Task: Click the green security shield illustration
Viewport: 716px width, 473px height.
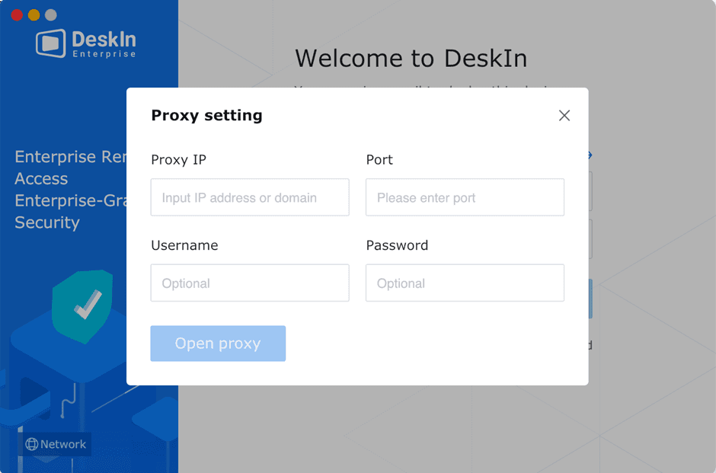Action: [82, 306]
